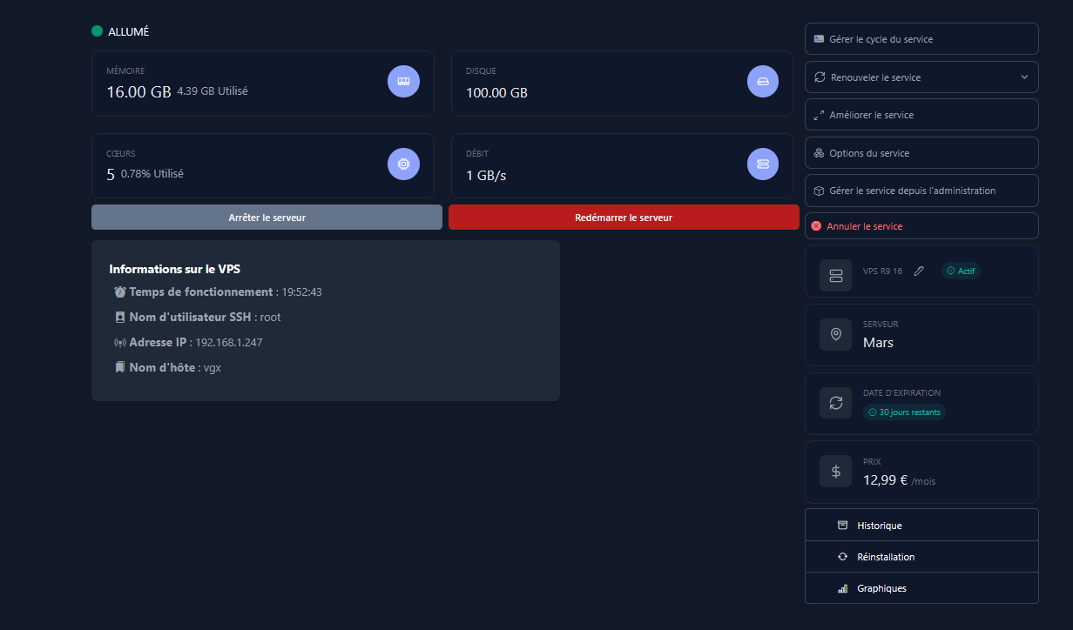Click the red cancel icon in Annuler le service
The height and width of the screenshot is (630, 1073).
tap(816, 226)
